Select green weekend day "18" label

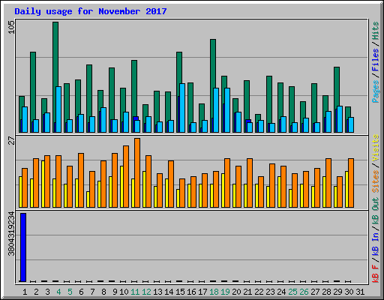(214, 292)
